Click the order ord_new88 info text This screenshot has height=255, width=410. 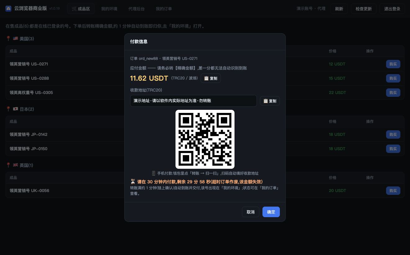coord(164,59)
